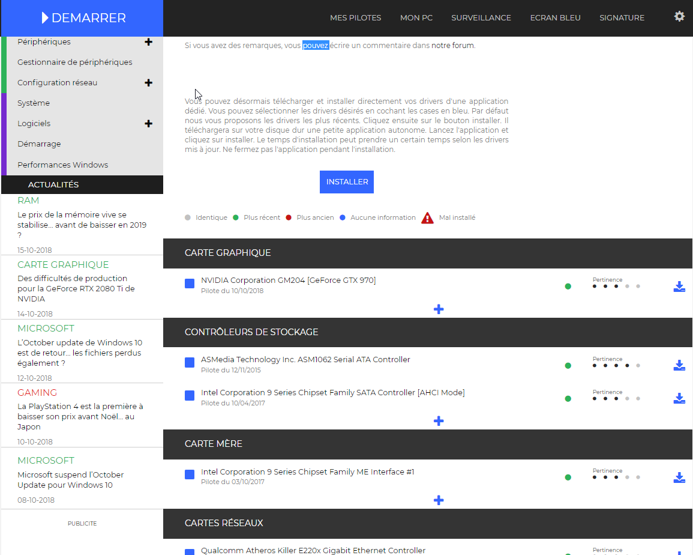Open the Système sidebar item
The image size is (693, 555).
point(34,103)
